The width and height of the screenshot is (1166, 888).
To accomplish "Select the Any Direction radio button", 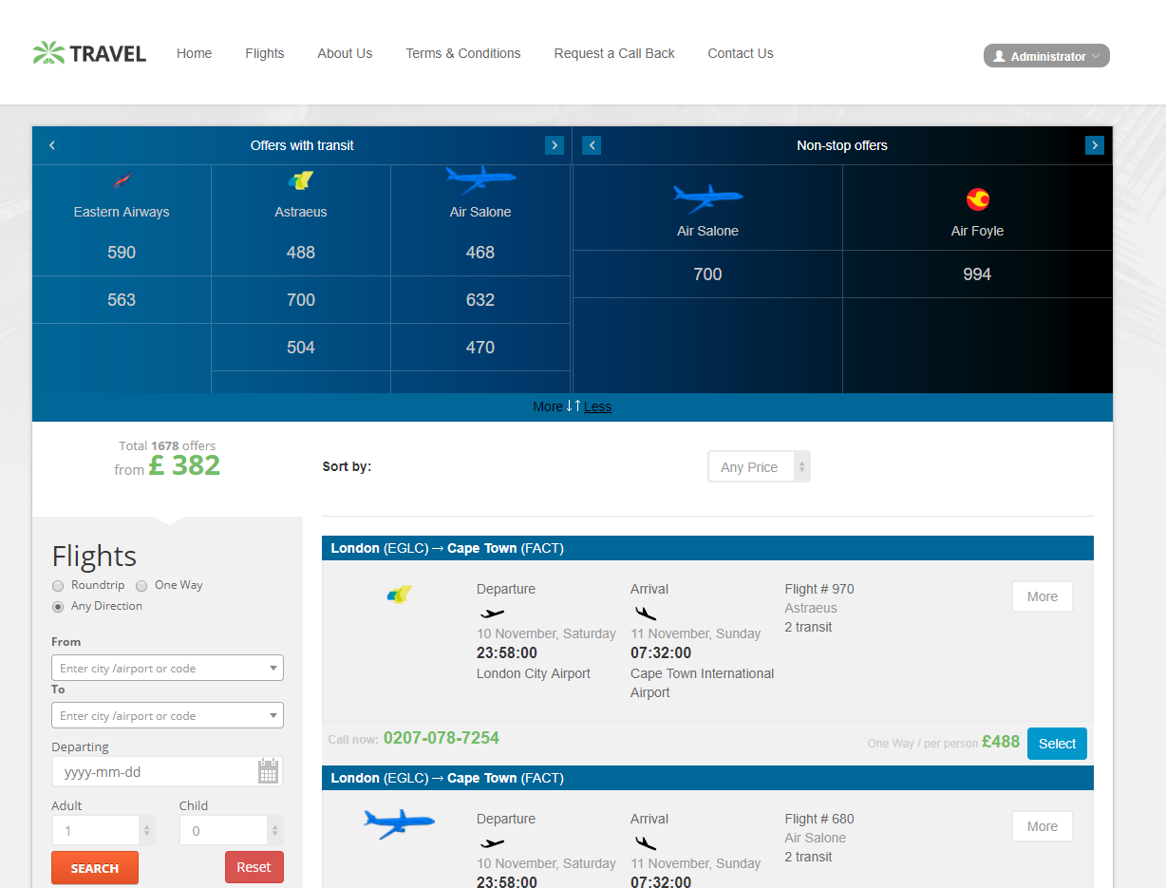I will pos(58,607).
